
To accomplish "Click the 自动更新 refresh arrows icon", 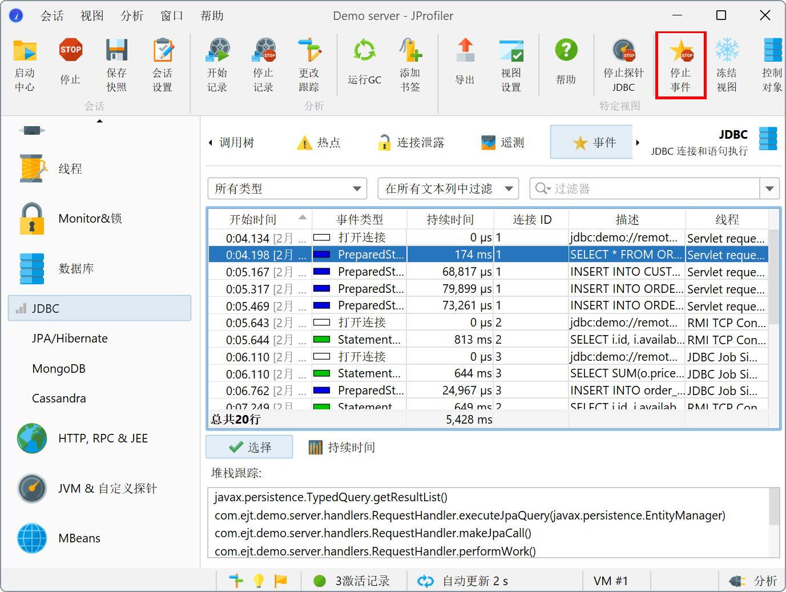I will tap(426, 581).
